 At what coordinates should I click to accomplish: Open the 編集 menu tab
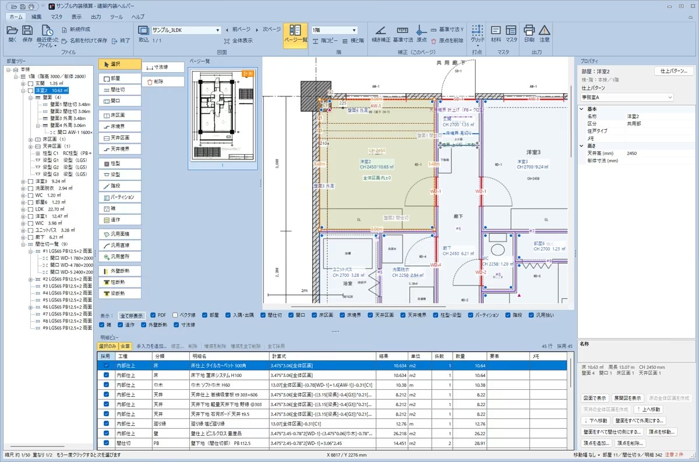click(37, 17)
